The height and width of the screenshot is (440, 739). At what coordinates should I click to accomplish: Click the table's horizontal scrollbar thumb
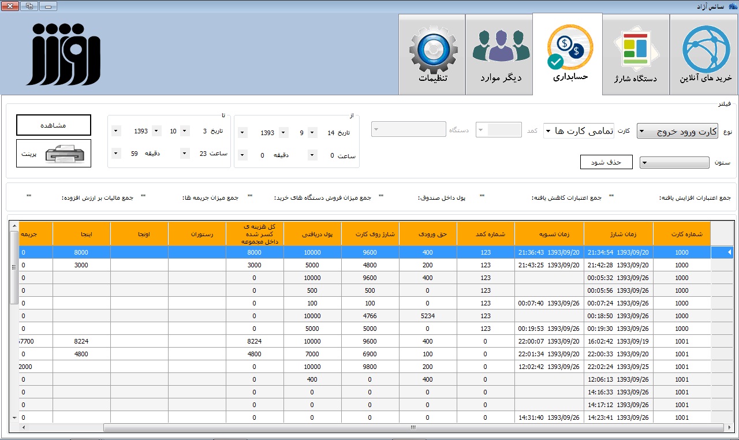tap(413, 428)
